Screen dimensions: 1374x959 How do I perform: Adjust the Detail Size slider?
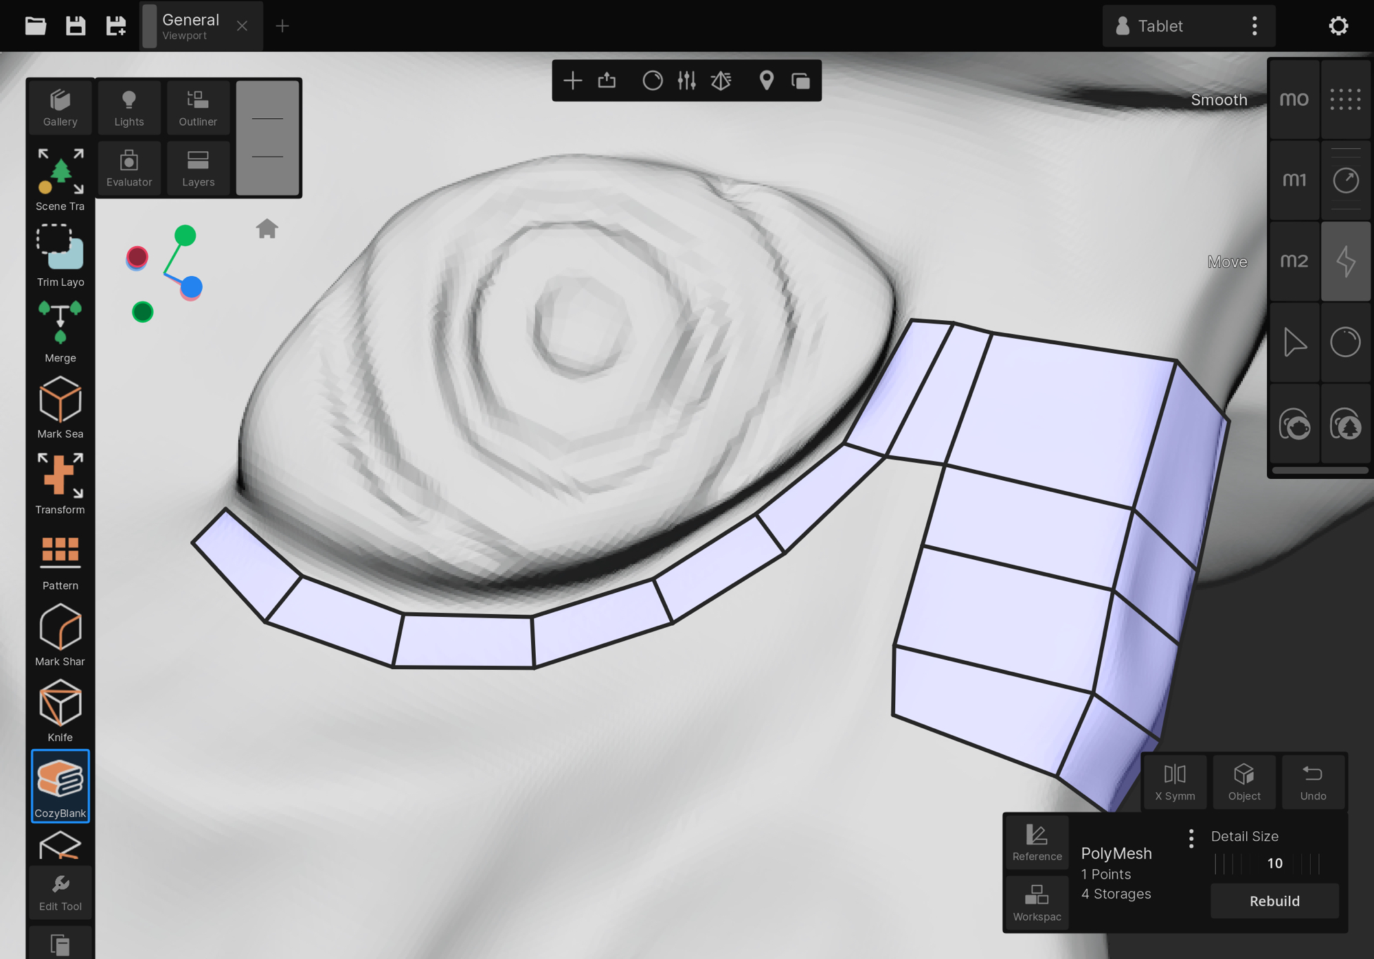[1274, 864]
